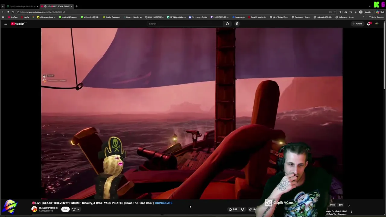Open the Home - Roblox bookmark

tap(198, 17)
